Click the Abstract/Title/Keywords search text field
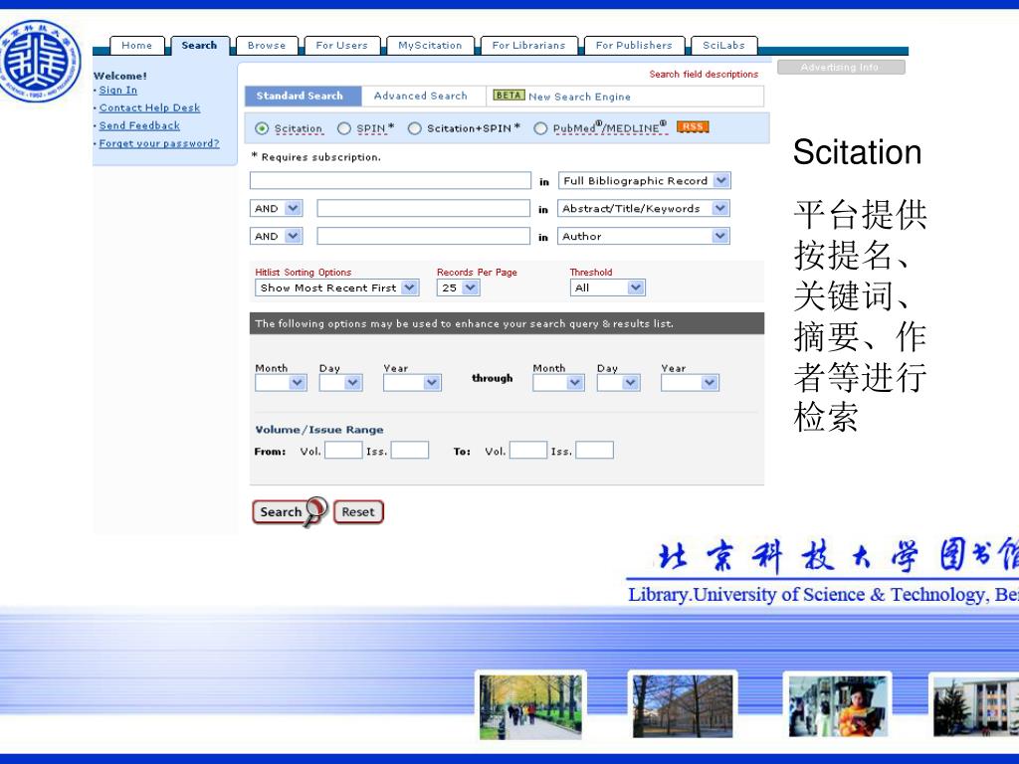1019x764 pixels. coord(424,209)
